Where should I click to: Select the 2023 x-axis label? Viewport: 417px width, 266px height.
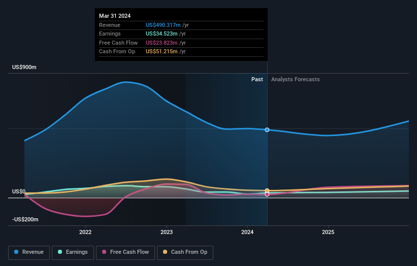pyautogui.click(x=167, y=232)
